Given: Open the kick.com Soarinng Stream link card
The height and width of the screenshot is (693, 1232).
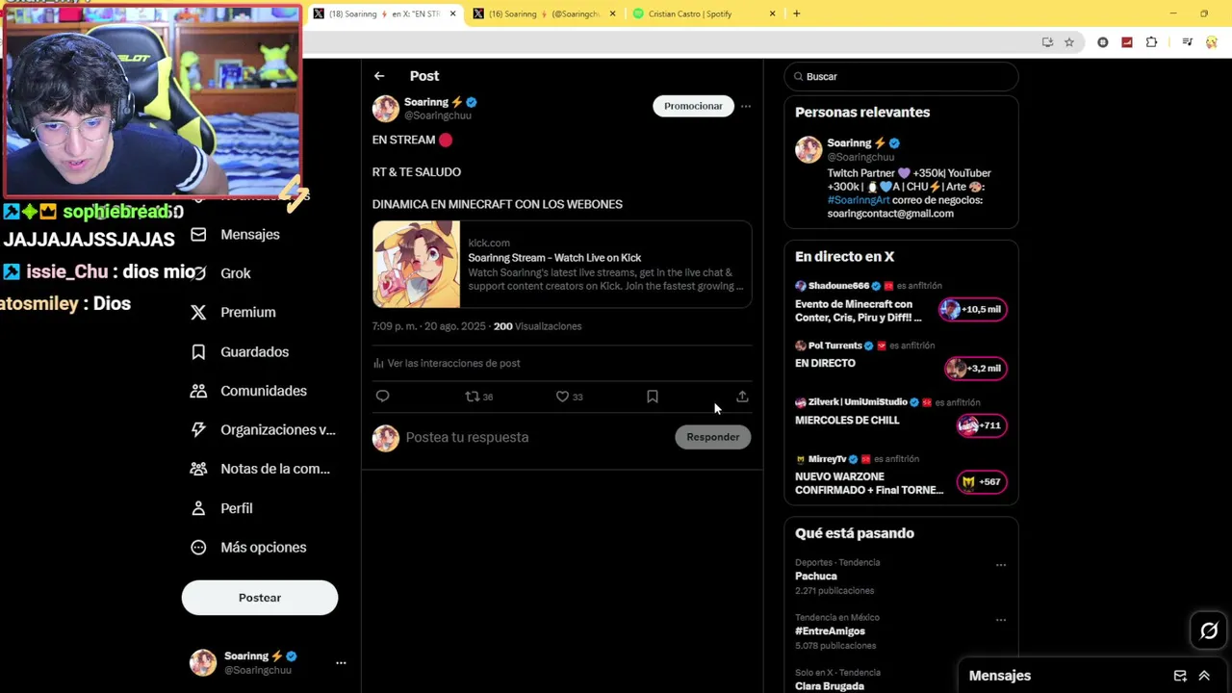Looking at the screenshot, I should 562,265.
